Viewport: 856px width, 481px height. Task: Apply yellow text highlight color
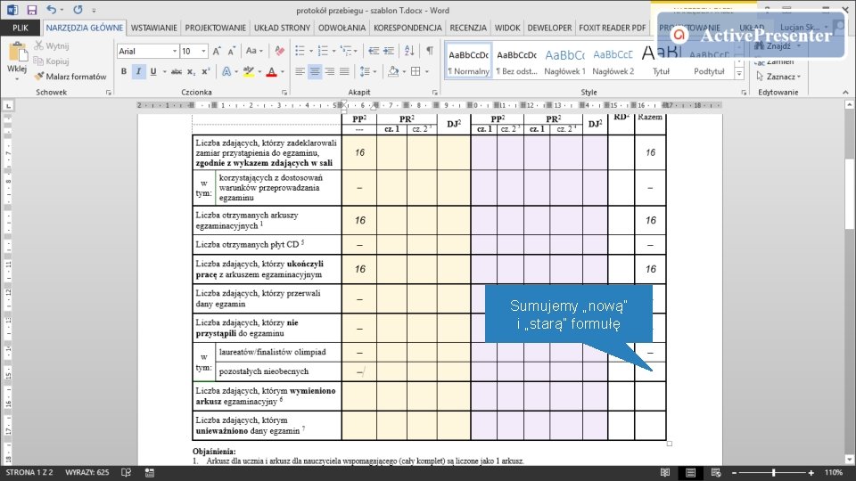249,71
